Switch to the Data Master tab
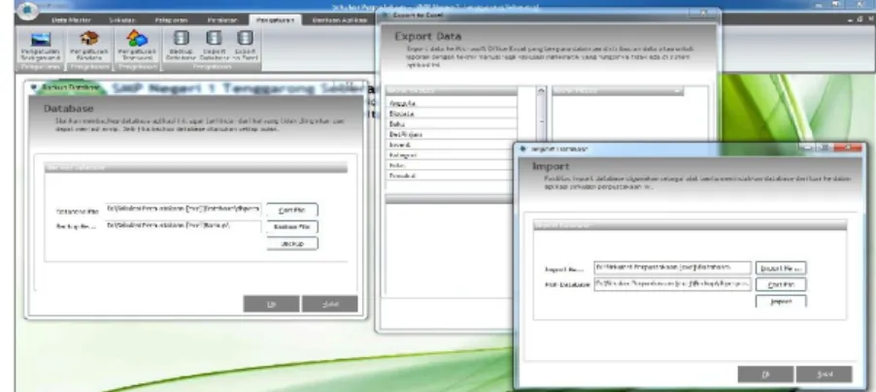The height and width of the screenshot is (392, 876). tap(72, 20)
